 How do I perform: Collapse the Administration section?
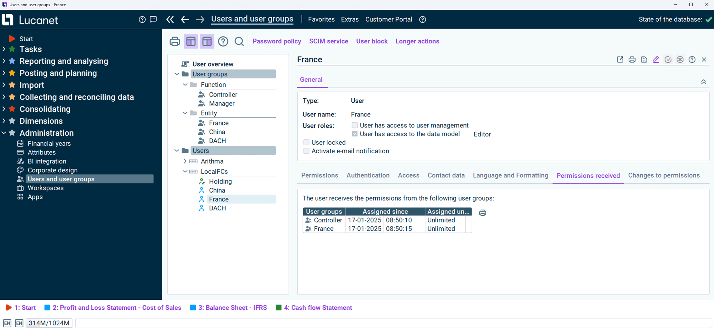click(x=4, y=133)
